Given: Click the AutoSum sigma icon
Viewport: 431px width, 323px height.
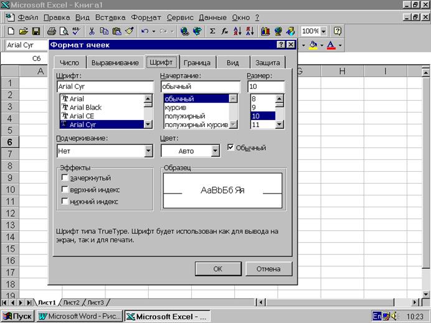Looking at the screenshot, I should coord(212,31).
